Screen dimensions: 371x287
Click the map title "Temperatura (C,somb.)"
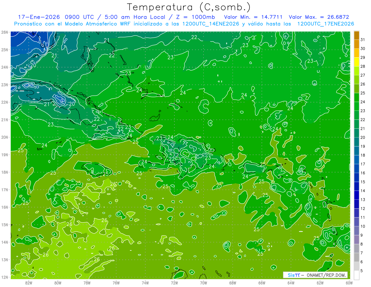point(189,7)
